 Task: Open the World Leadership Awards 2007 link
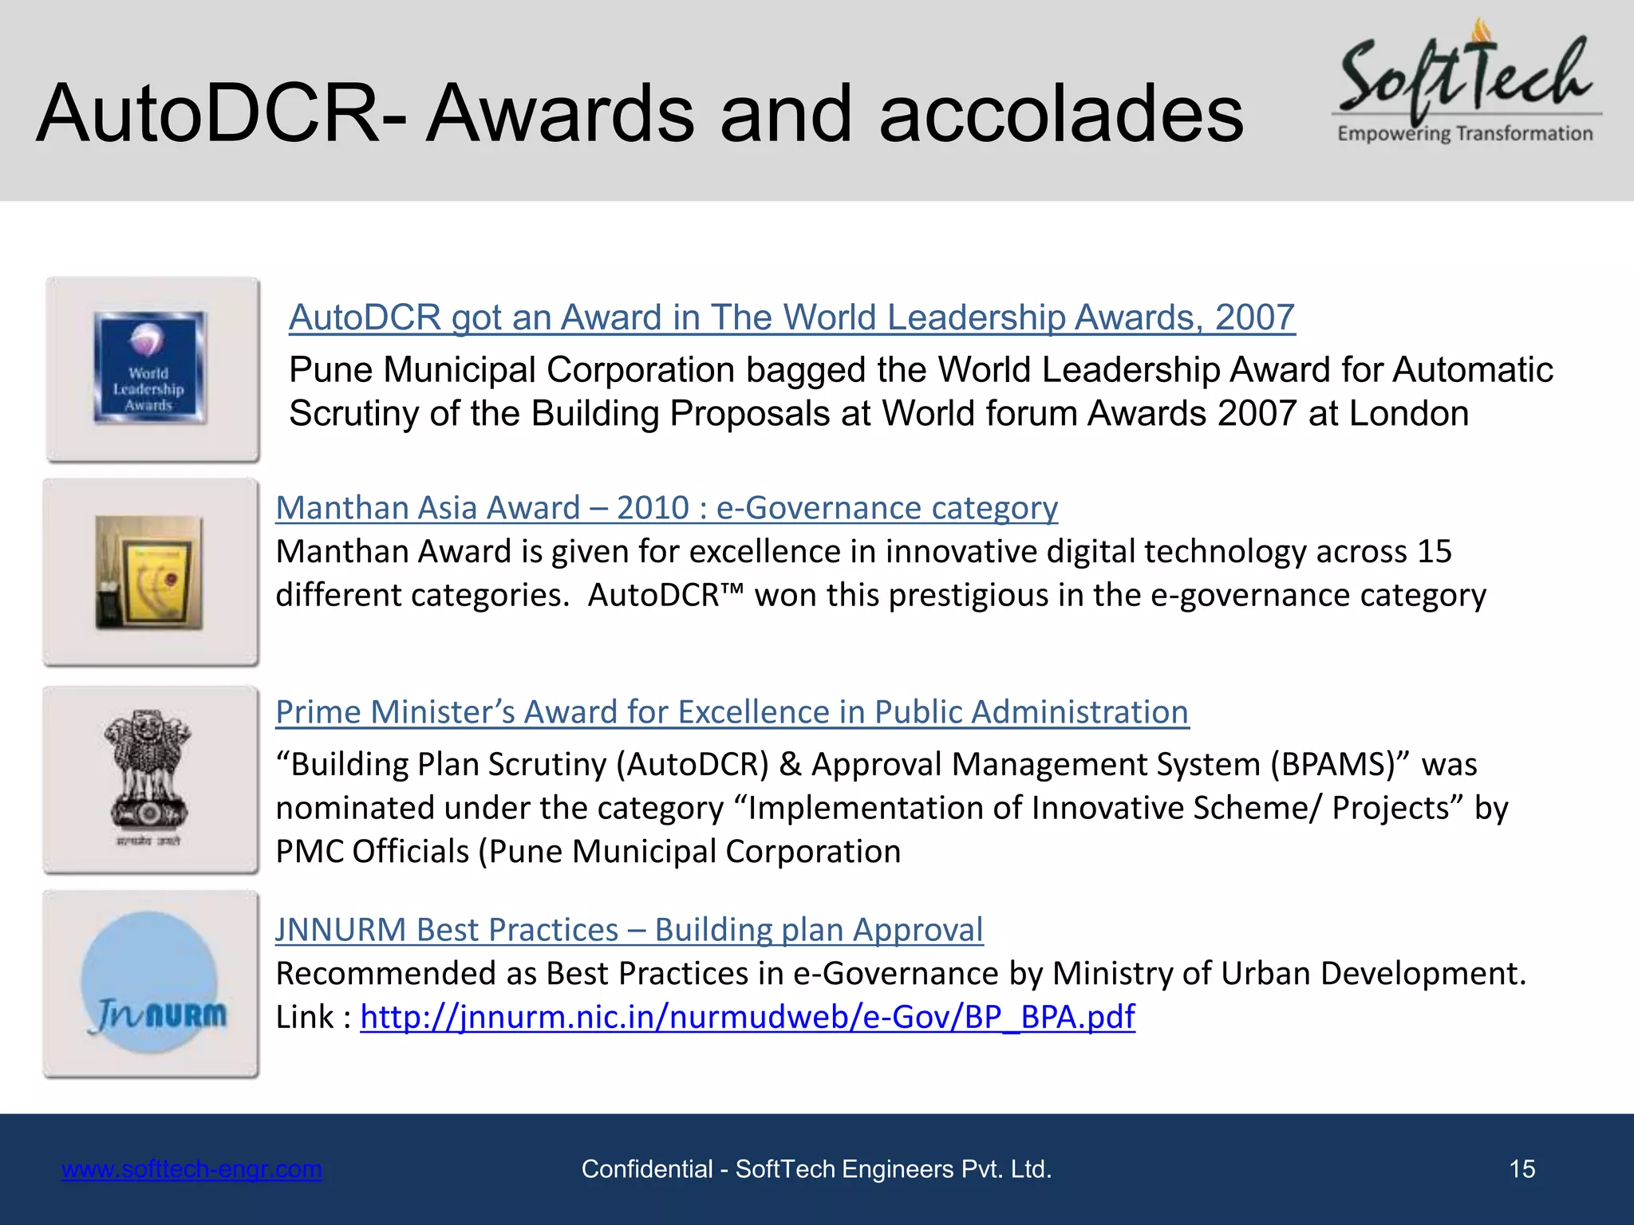[791, 317]
